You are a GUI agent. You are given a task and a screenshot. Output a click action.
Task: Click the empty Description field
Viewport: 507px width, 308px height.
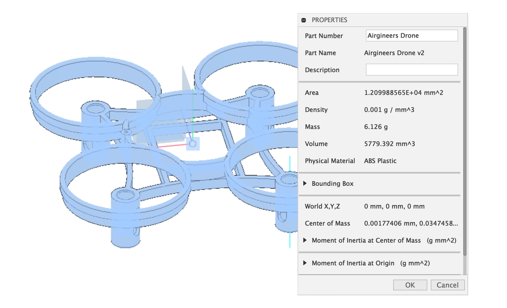[x=411, y=70]
